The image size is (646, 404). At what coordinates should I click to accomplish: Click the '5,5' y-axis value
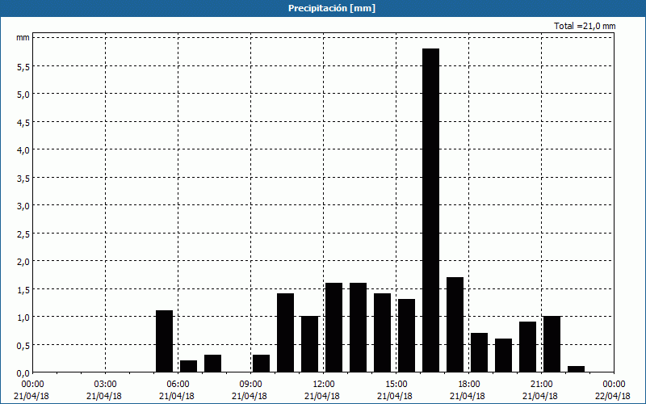23,66
